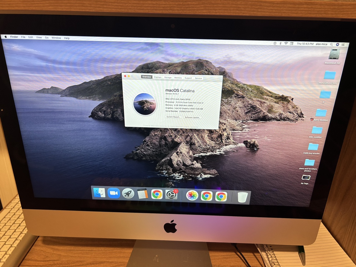The image size is (356, 267).
Task: Open Photos app from the Dock
Action: (x=192, y=196)
